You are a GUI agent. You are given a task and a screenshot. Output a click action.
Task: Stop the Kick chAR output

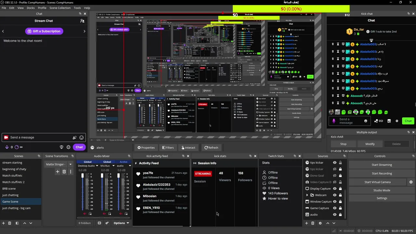(x=343, y=144)
